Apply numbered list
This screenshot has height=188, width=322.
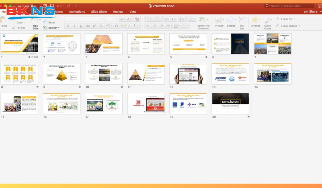pyautogui.click(x=157, y=19)
